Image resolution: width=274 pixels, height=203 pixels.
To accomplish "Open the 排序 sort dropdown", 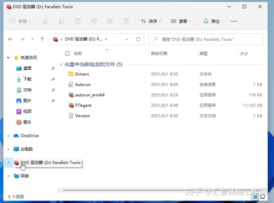I will point(151,21).
